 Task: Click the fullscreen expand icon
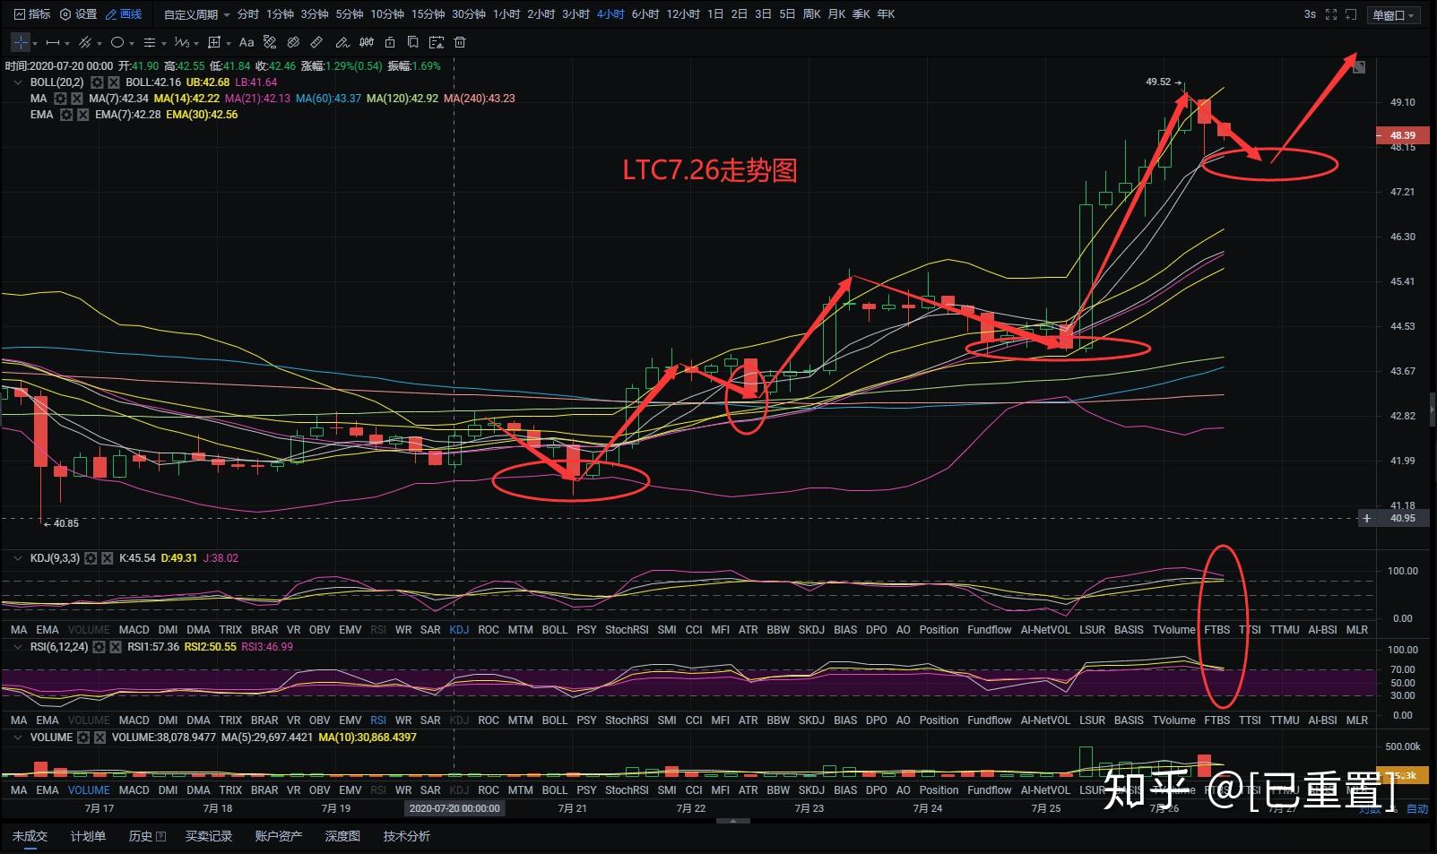click(1331, 14)
